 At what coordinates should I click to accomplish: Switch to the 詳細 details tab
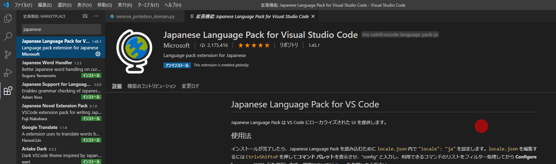point(117,86)
